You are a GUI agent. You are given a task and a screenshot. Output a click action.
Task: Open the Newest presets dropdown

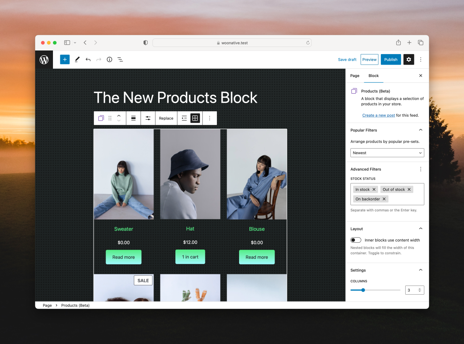click(387, 153)
